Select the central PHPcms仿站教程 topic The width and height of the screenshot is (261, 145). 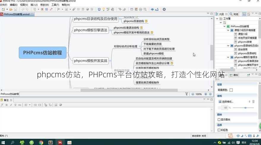pos(43,53)
